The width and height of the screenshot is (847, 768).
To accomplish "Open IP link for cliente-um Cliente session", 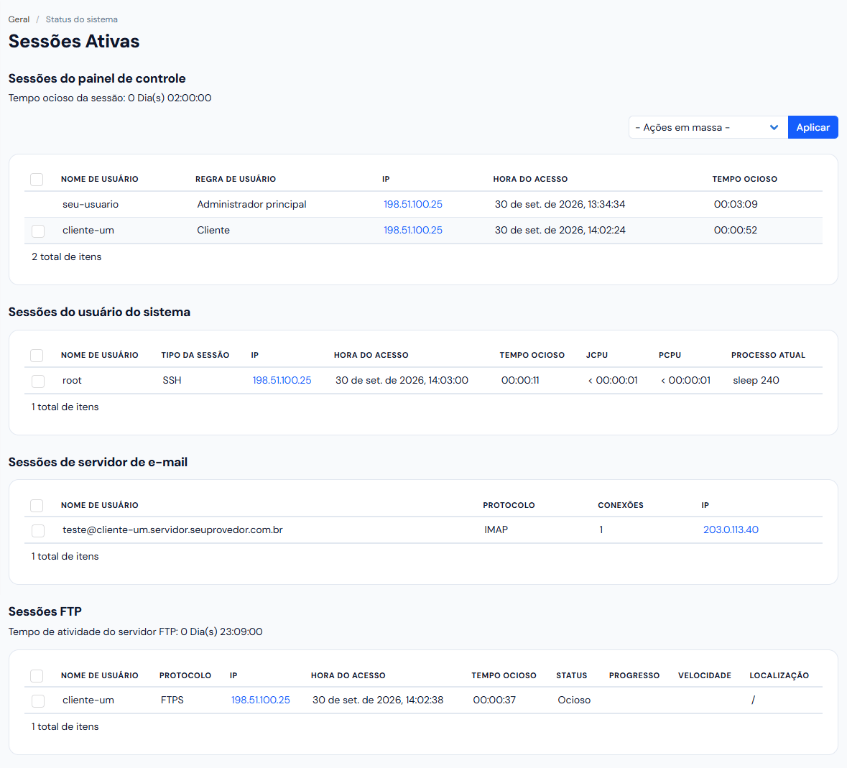I will (x=412, y=230).
